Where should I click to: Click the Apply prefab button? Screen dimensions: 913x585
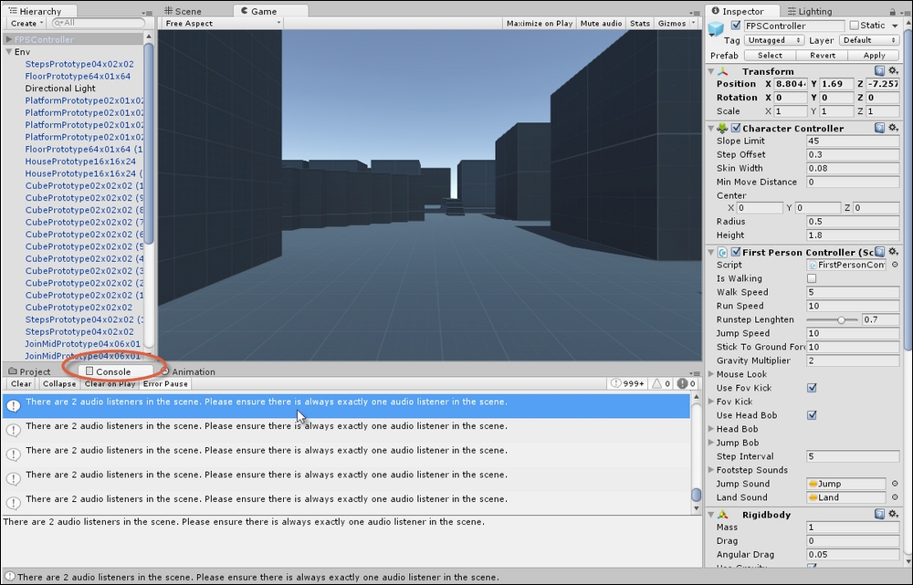click(872, 55)
